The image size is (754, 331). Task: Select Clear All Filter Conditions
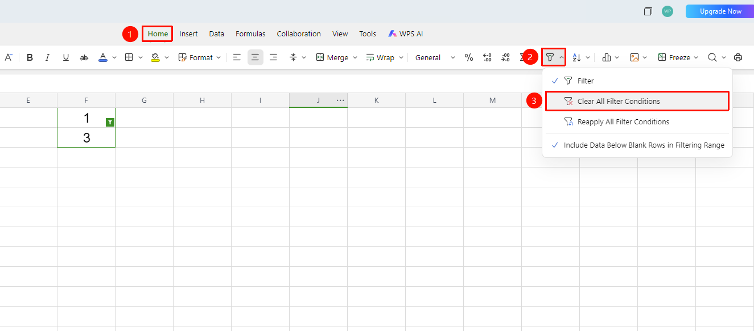(x=637, y=102)
